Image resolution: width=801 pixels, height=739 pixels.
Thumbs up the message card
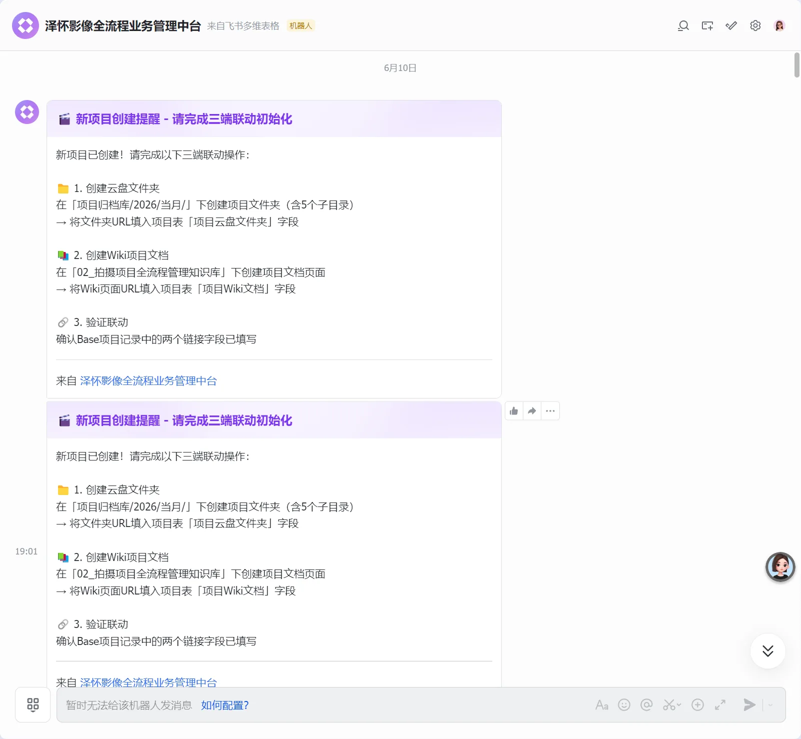514,411
